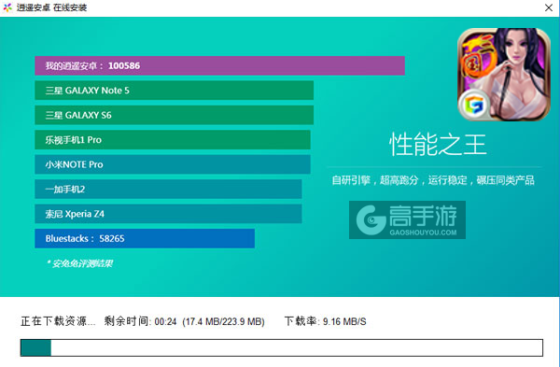560x367 pixels.
Task: Click the download rate 9.16 MB/S text
Action: click(x=326, y=321)
